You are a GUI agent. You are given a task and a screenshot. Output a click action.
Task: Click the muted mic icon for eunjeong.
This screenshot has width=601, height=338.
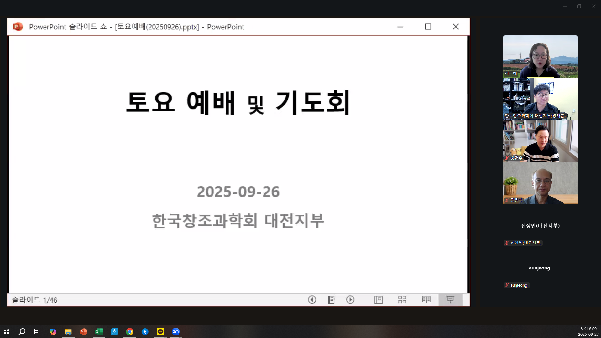[507, 285]
